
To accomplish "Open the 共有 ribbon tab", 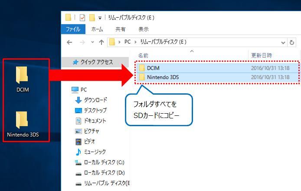I will (120, 29).
